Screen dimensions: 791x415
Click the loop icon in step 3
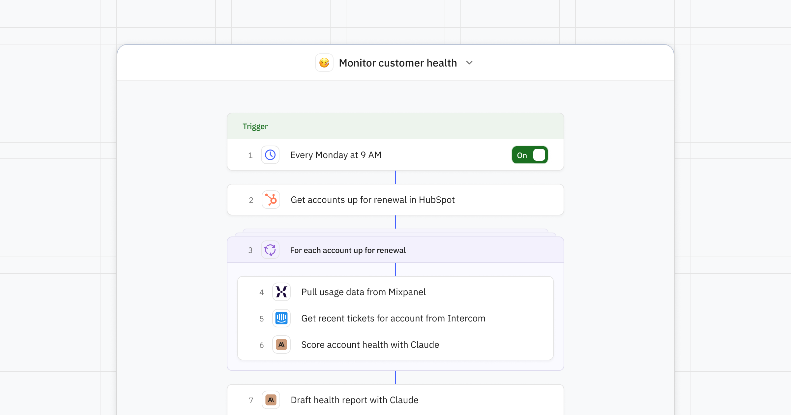tap(270, 250)
